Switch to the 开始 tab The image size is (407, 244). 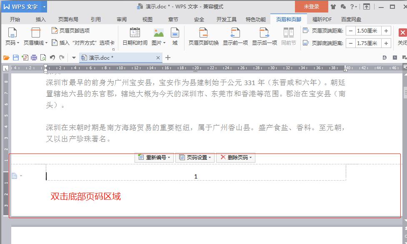pos(15,20)
